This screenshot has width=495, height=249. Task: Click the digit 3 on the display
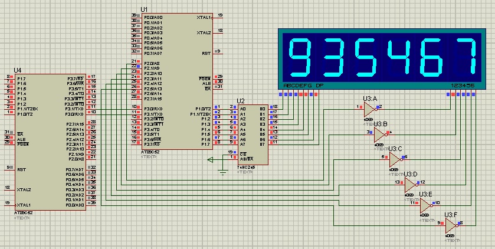334,57
